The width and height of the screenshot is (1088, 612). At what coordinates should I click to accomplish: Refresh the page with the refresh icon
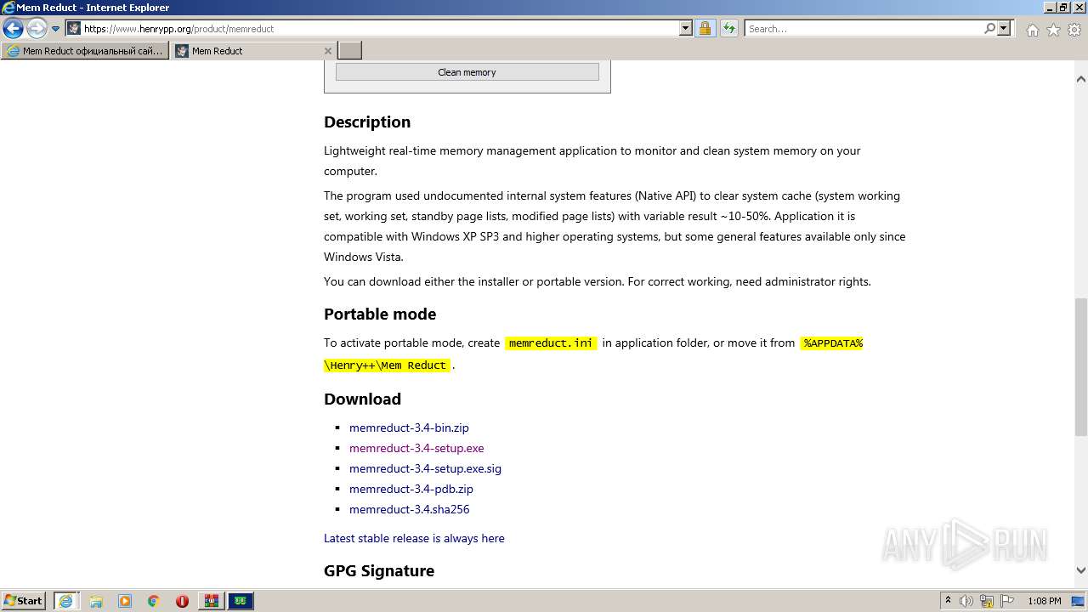coord(728,28)
